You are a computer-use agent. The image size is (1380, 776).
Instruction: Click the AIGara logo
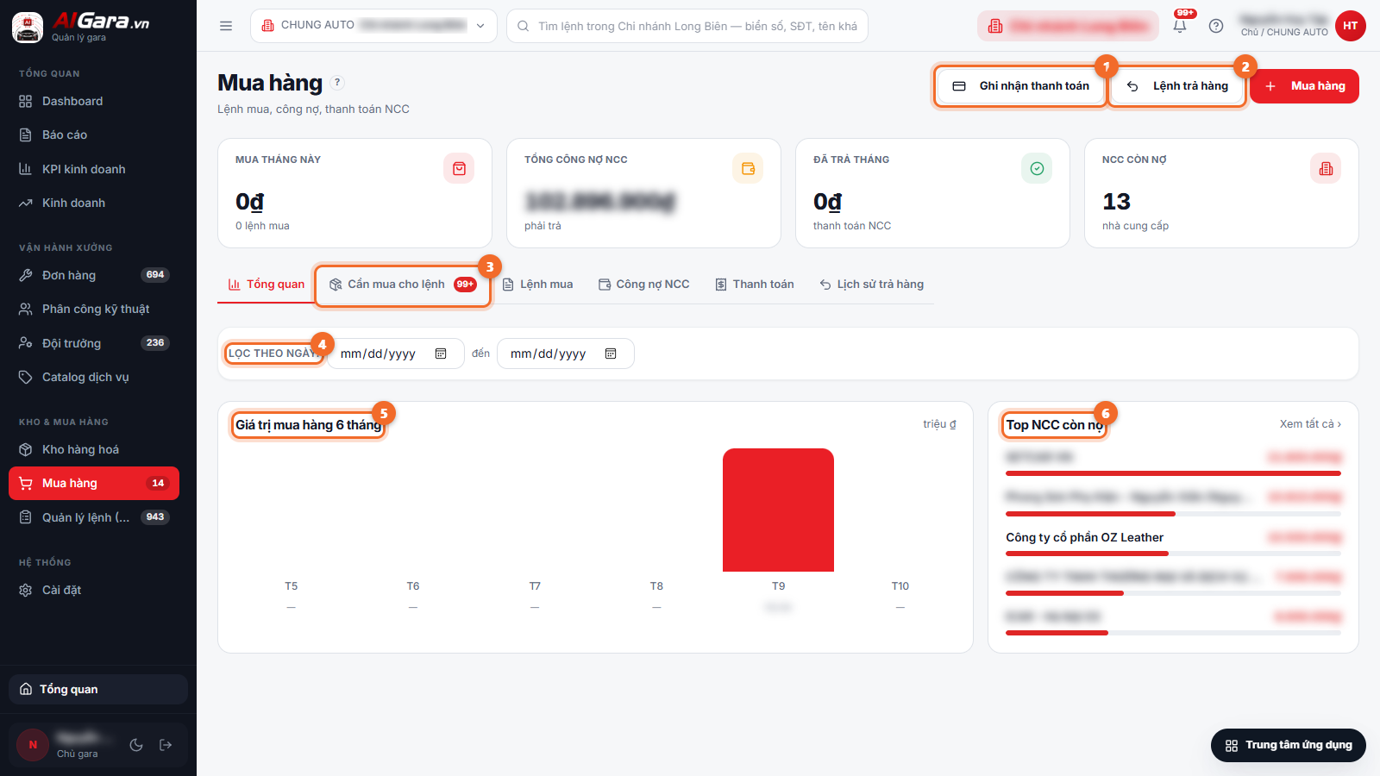81,26
